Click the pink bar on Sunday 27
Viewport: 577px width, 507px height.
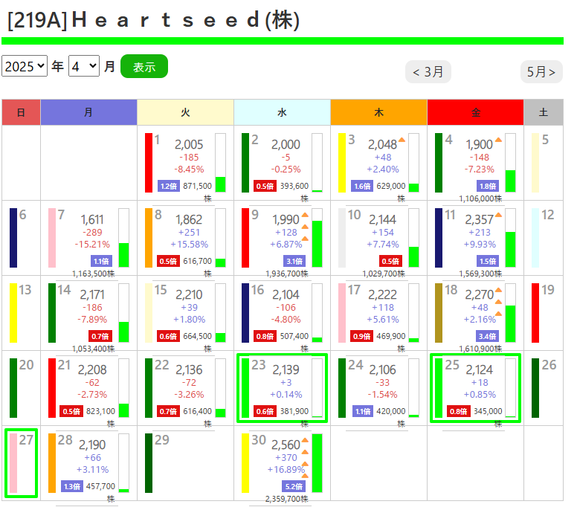[12, 462]
